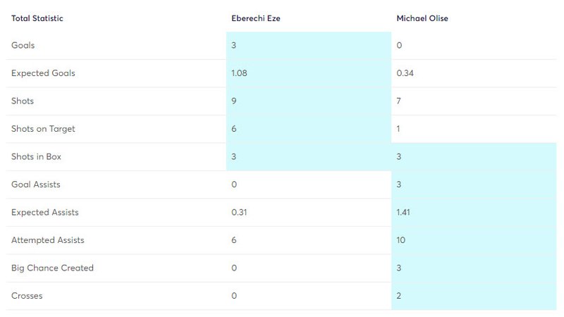The image size is (564, 317).
Task: Click Eze's highlighted Goals value 3
Action: pyautogui.click(x=234, y=45)
